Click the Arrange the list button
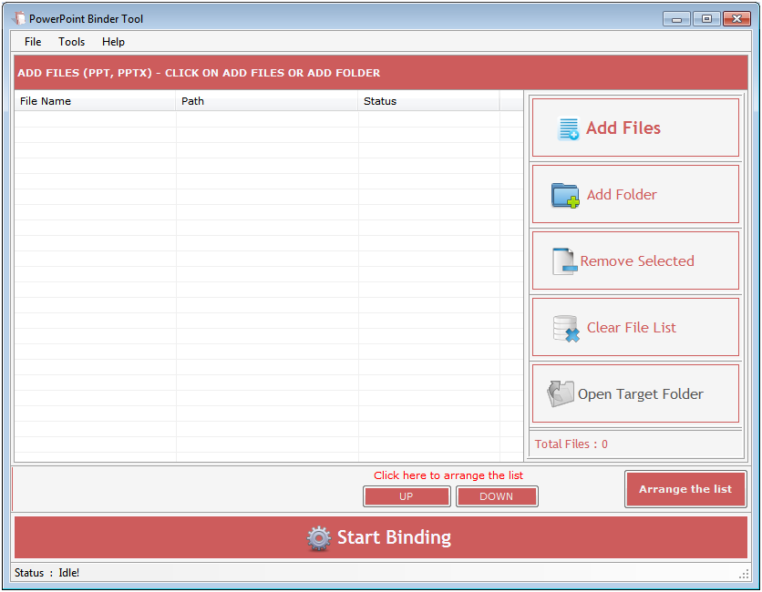The height and width of the screenshot is (592, 762). [685, 489]
